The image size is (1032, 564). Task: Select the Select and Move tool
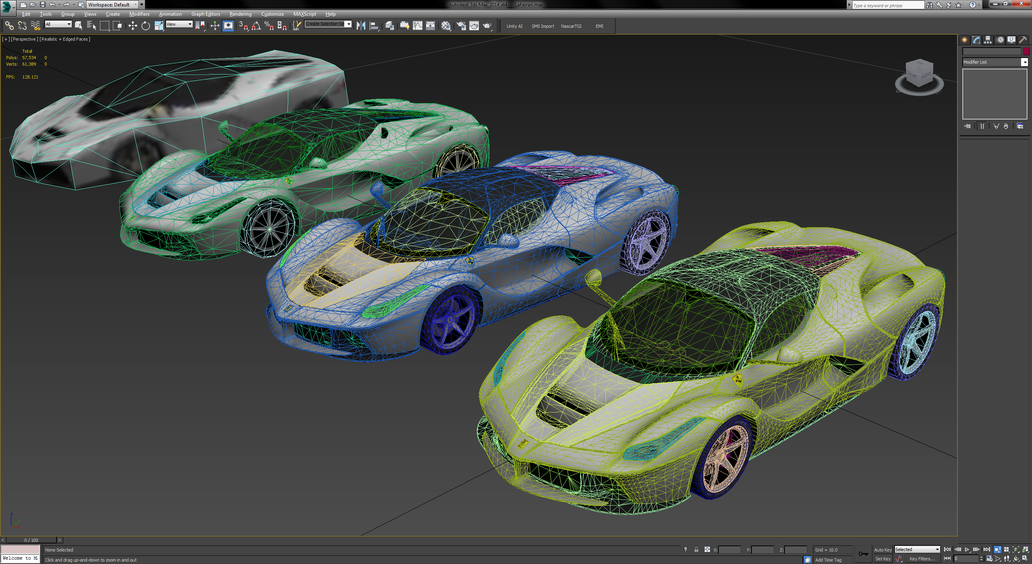133,25
